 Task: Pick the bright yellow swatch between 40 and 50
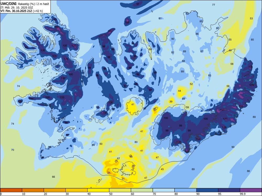(x=98, y=190)
